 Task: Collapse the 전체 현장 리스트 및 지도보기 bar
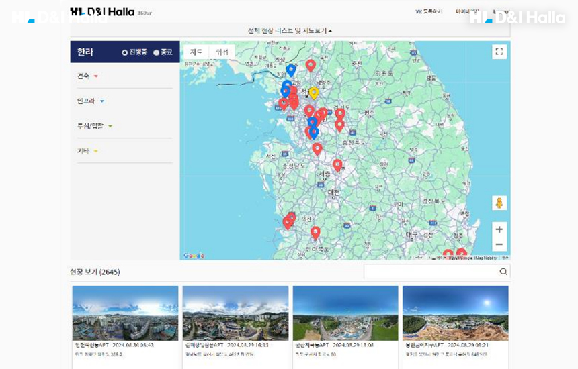point(290,30)
